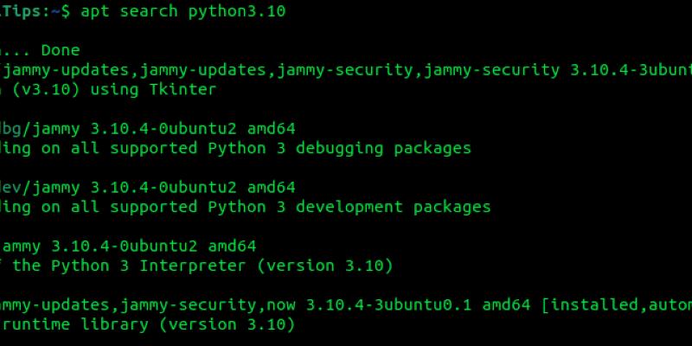Click 'amd64' on the dbg/jammy line

click(272, 129)
